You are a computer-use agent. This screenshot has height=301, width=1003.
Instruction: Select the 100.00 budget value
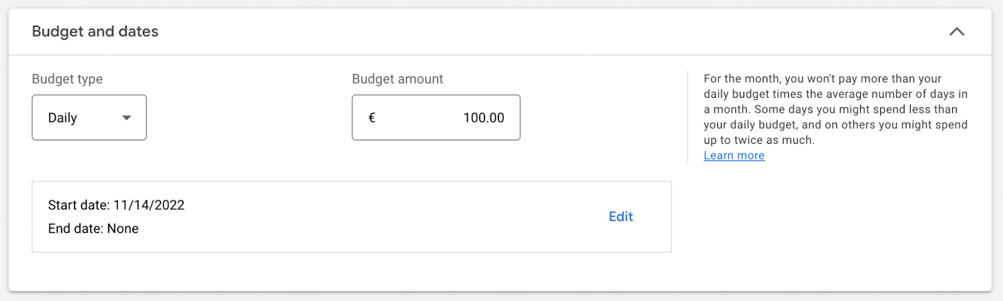[x=483, y=118]
